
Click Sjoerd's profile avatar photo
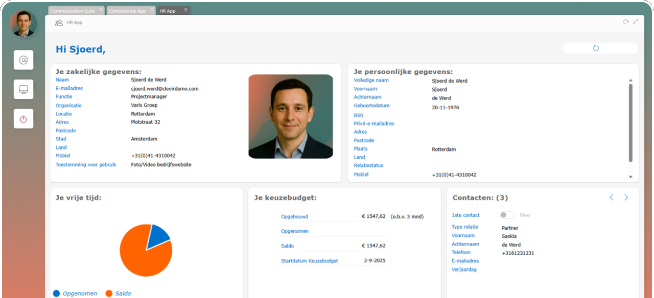[23, 23]
